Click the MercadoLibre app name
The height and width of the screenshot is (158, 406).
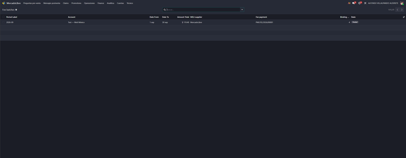point(13,3)
